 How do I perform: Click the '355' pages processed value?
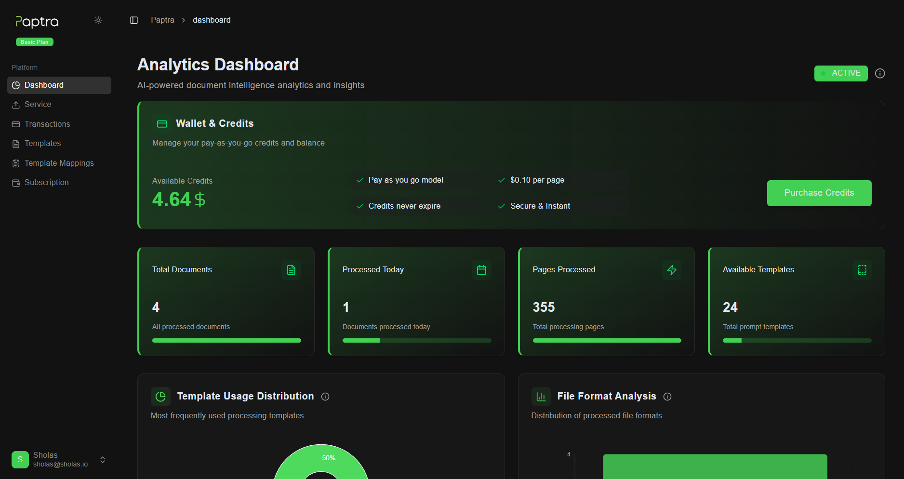544,307
